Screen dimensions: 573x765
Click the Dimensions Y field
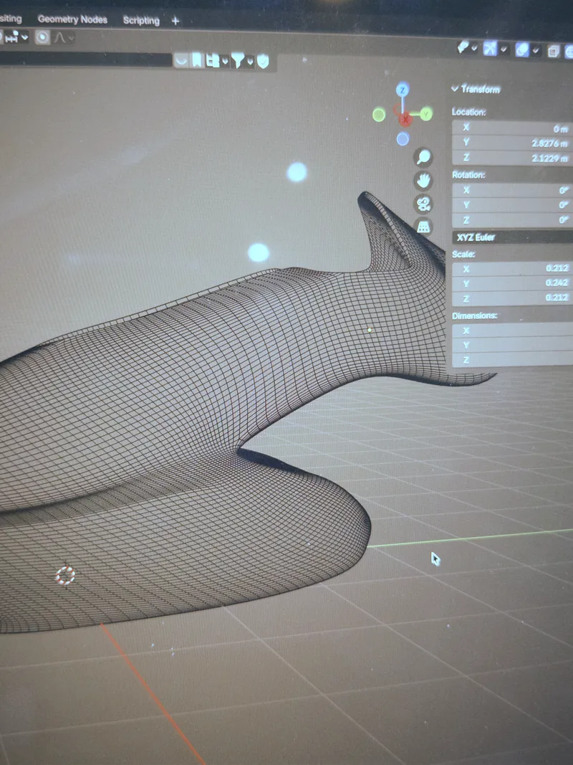[x=513, y=345]
